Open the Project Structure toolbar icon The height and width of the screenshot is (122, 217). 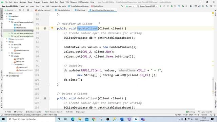tap(191, 6)
